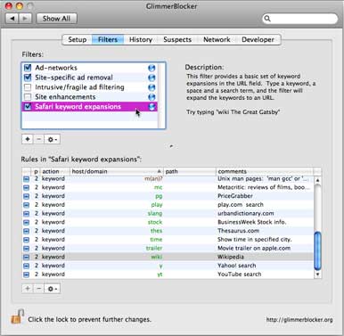Viewport: 344px width, 336px height.
Task: Select the Show time in specified city. row
Action: (168, 240)
